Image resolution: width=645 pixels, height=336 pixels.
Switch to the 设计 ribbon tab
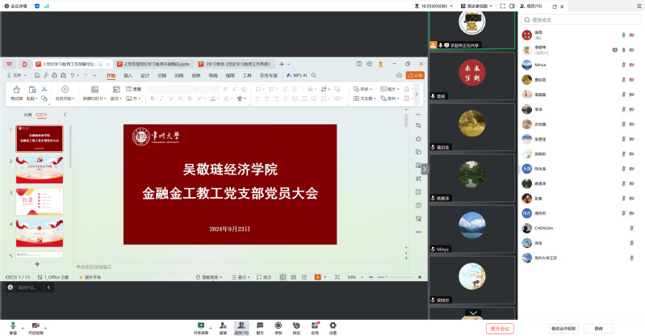(144, 75)
